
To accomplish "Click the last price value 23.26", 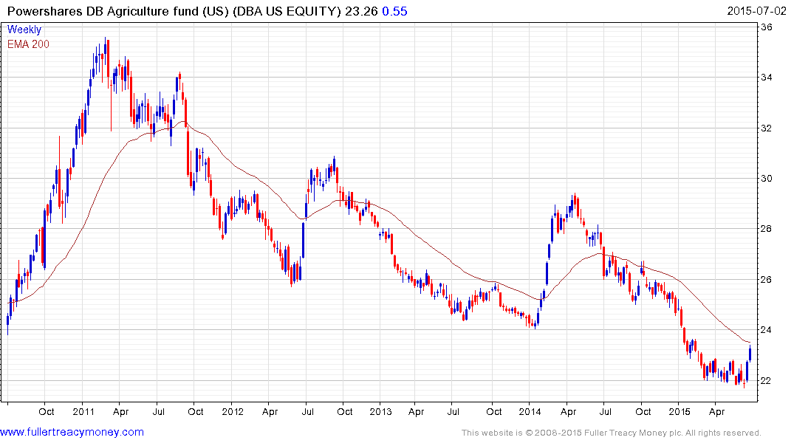I will (x=361, y=11).
